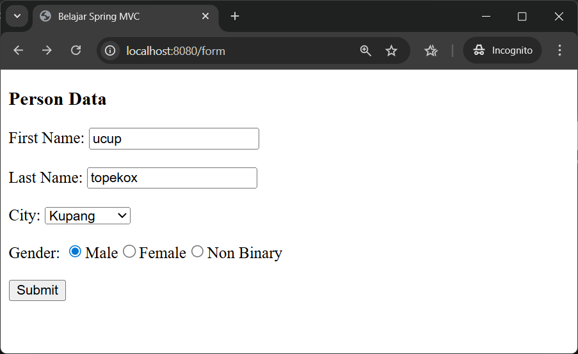Viewport: 578px width, 354px height.
Task: Bookmark this tab with the star icon
Action: coord(391,50)
